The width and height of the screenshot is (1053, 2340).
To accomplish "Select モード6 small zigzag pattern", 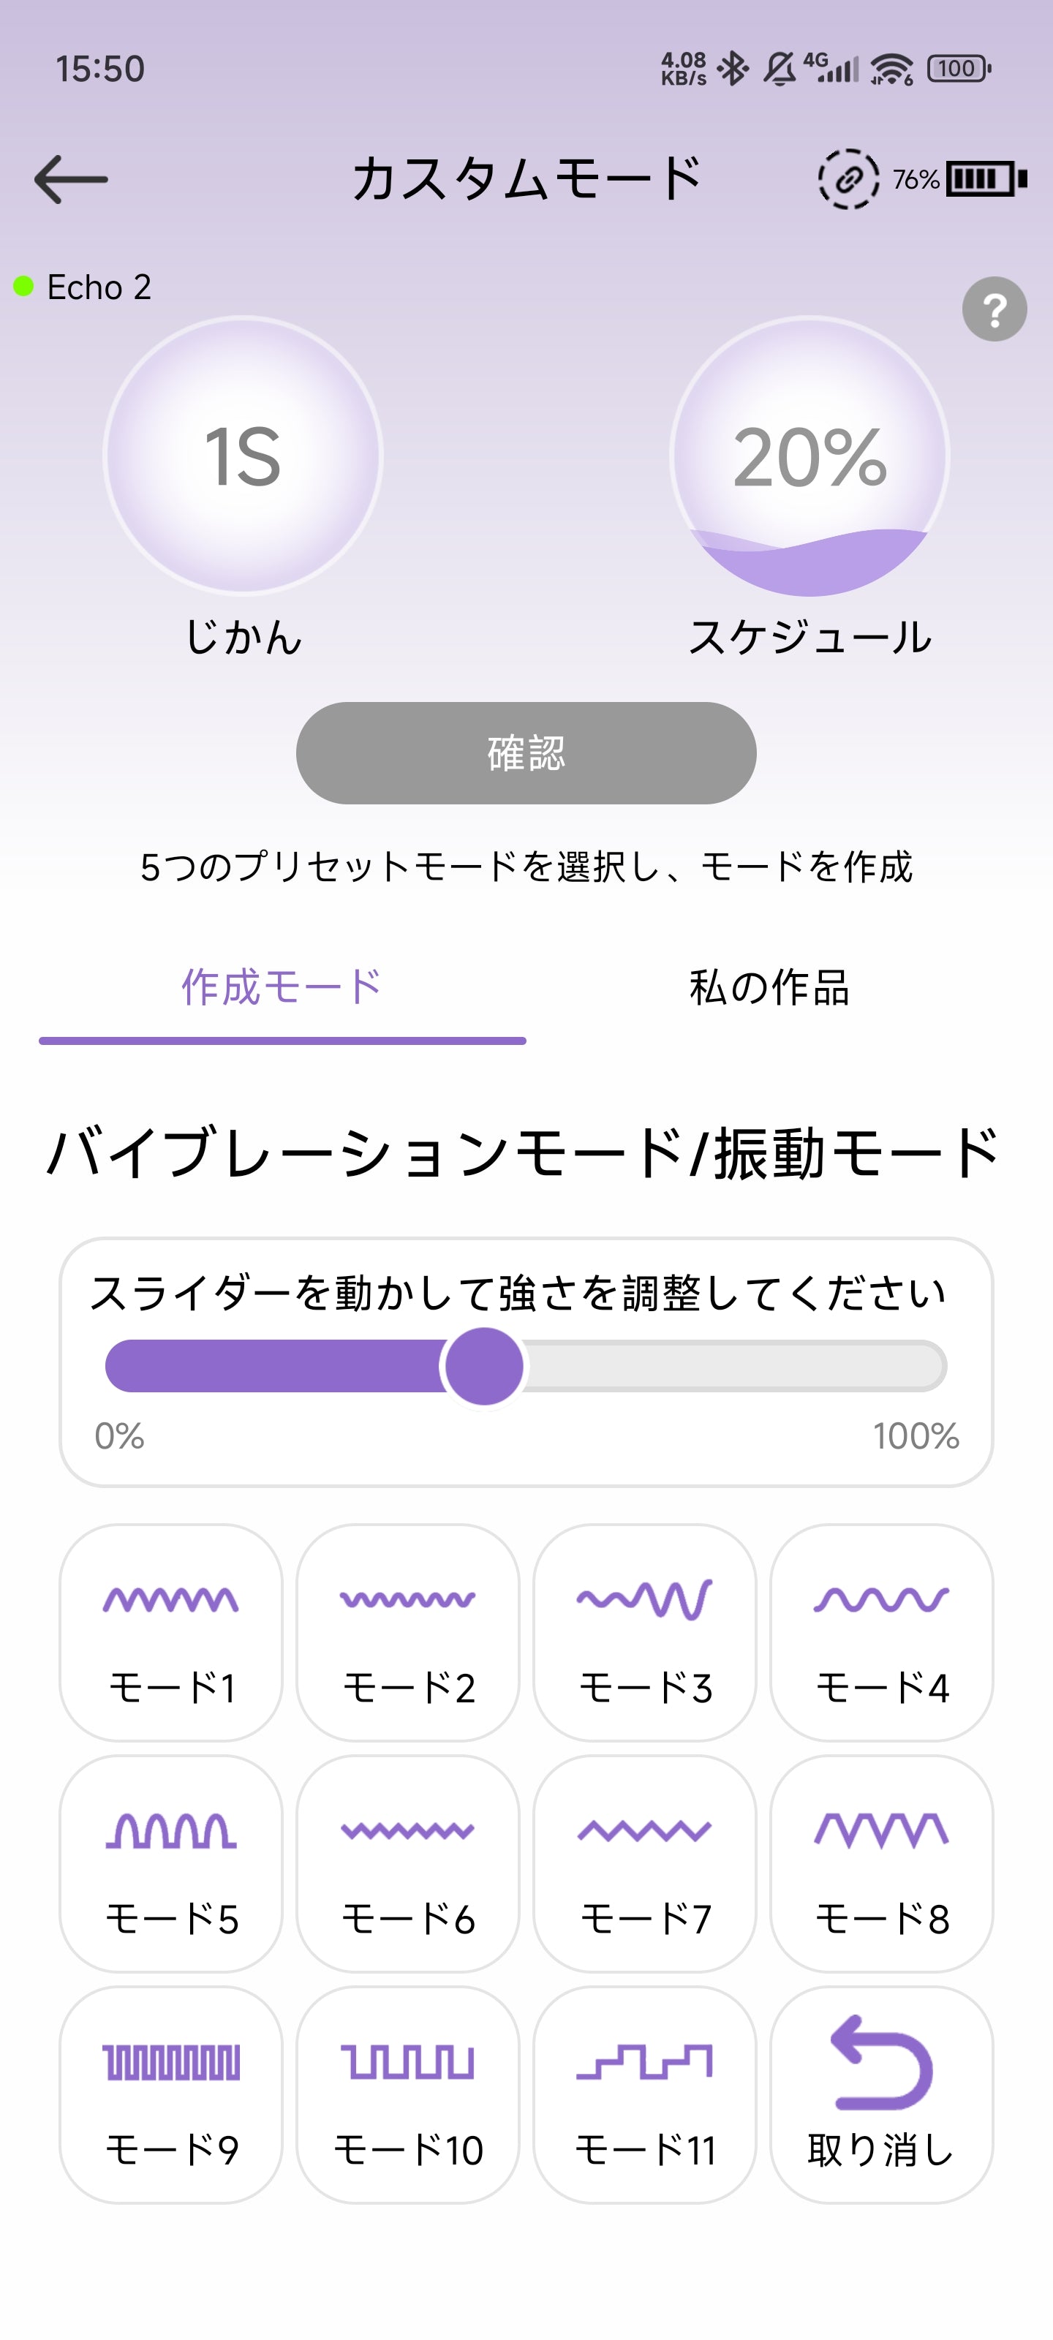I will pyautogui.click(x=407, y=1863).
